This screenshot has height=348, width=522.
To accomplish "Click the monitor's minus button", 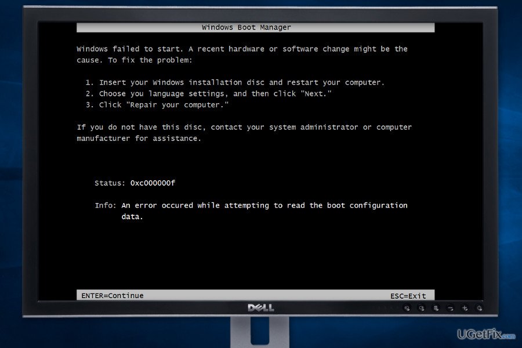I will click(450, 309).
